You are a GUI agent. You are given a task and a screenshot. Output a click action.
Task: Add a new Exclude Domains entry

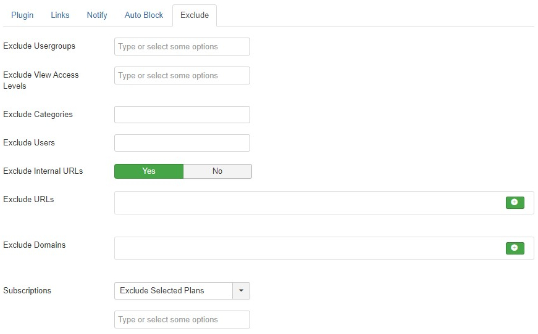(x=515, y=248)
